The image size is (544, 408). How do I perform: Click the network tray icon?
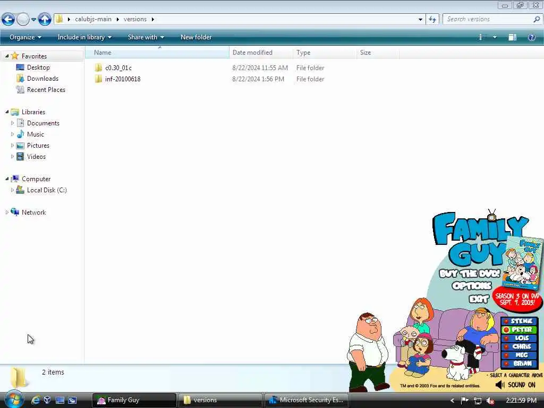pos(478,401)
